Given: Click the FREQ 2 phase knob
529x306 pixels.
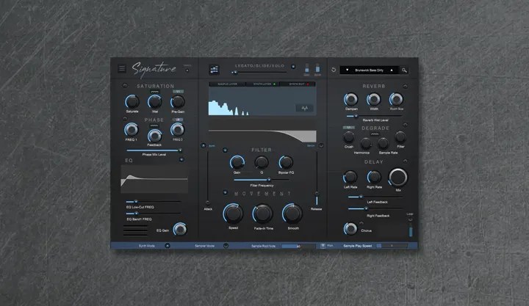Looking at the screenshot, I should pyautogui.click(x=178, y=129).
